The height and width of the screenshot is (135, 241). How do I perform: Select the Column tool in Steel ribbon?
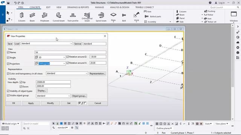pyautogui.click(x=21, y=17)
